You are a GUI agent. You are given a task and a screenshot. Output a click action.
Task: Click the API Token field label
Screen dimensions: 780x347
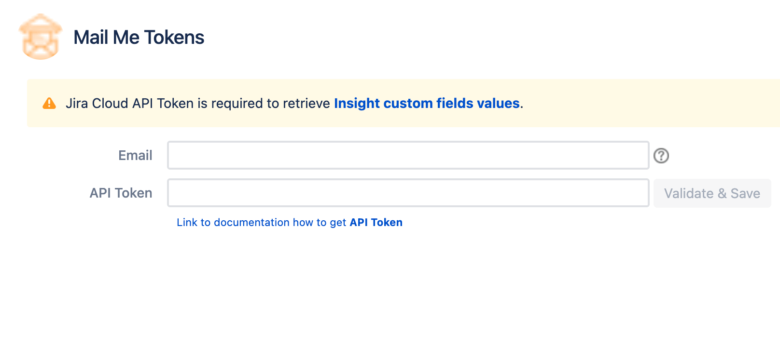pos(120,193)
